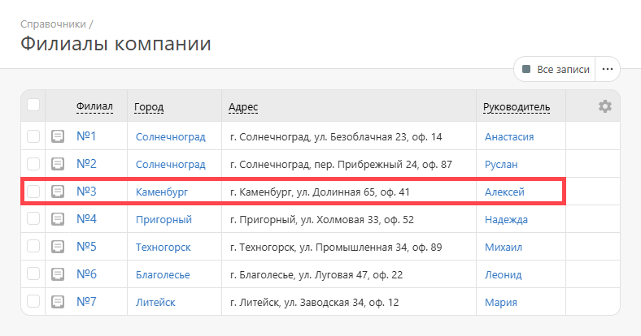Open the three-dots more options menu

[x=608, y=69]
